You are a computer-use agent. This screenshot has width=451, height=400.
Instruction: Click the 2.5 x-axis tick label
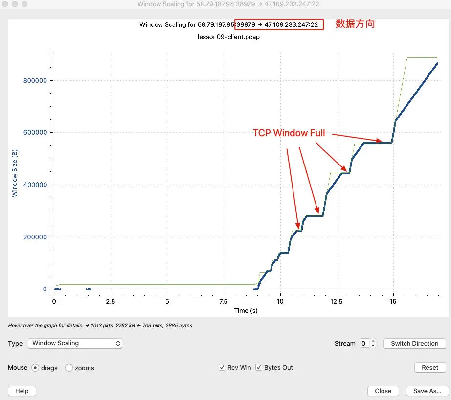(x=110, y=301)
